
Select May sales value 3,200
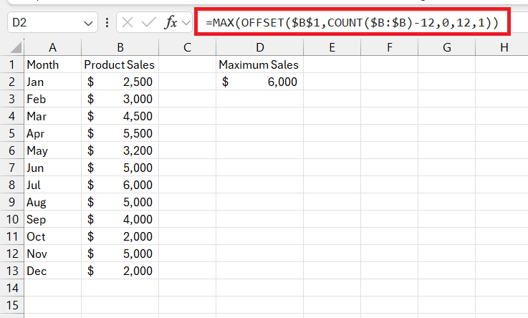point(120,150)
